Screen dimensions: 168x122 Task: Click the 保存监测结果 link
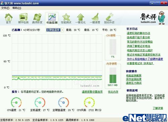134,79
